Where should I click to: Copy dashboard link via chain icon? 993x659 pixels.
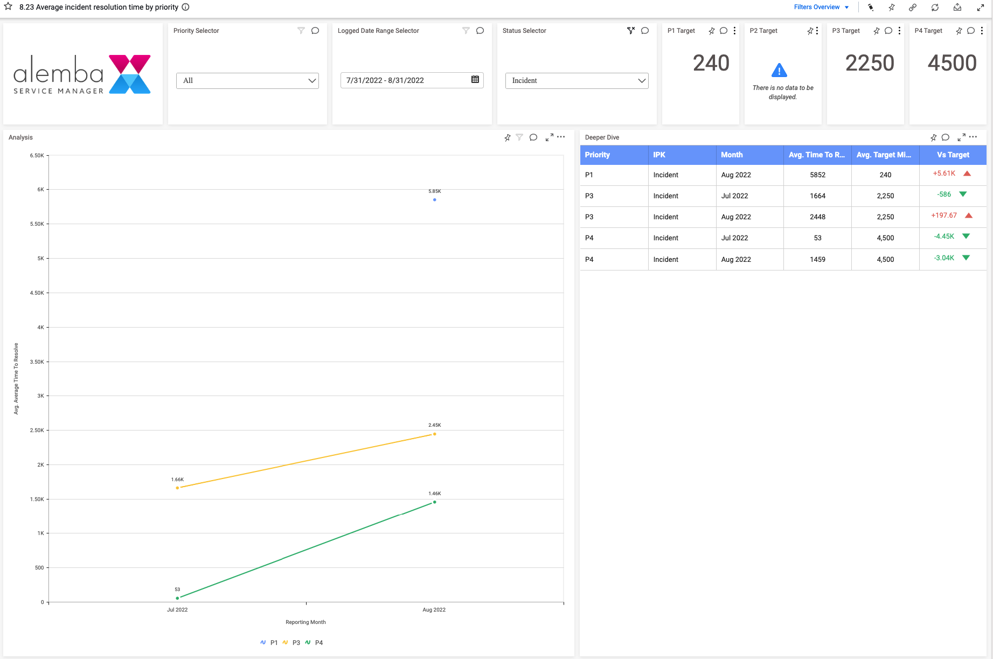point(913,8)
